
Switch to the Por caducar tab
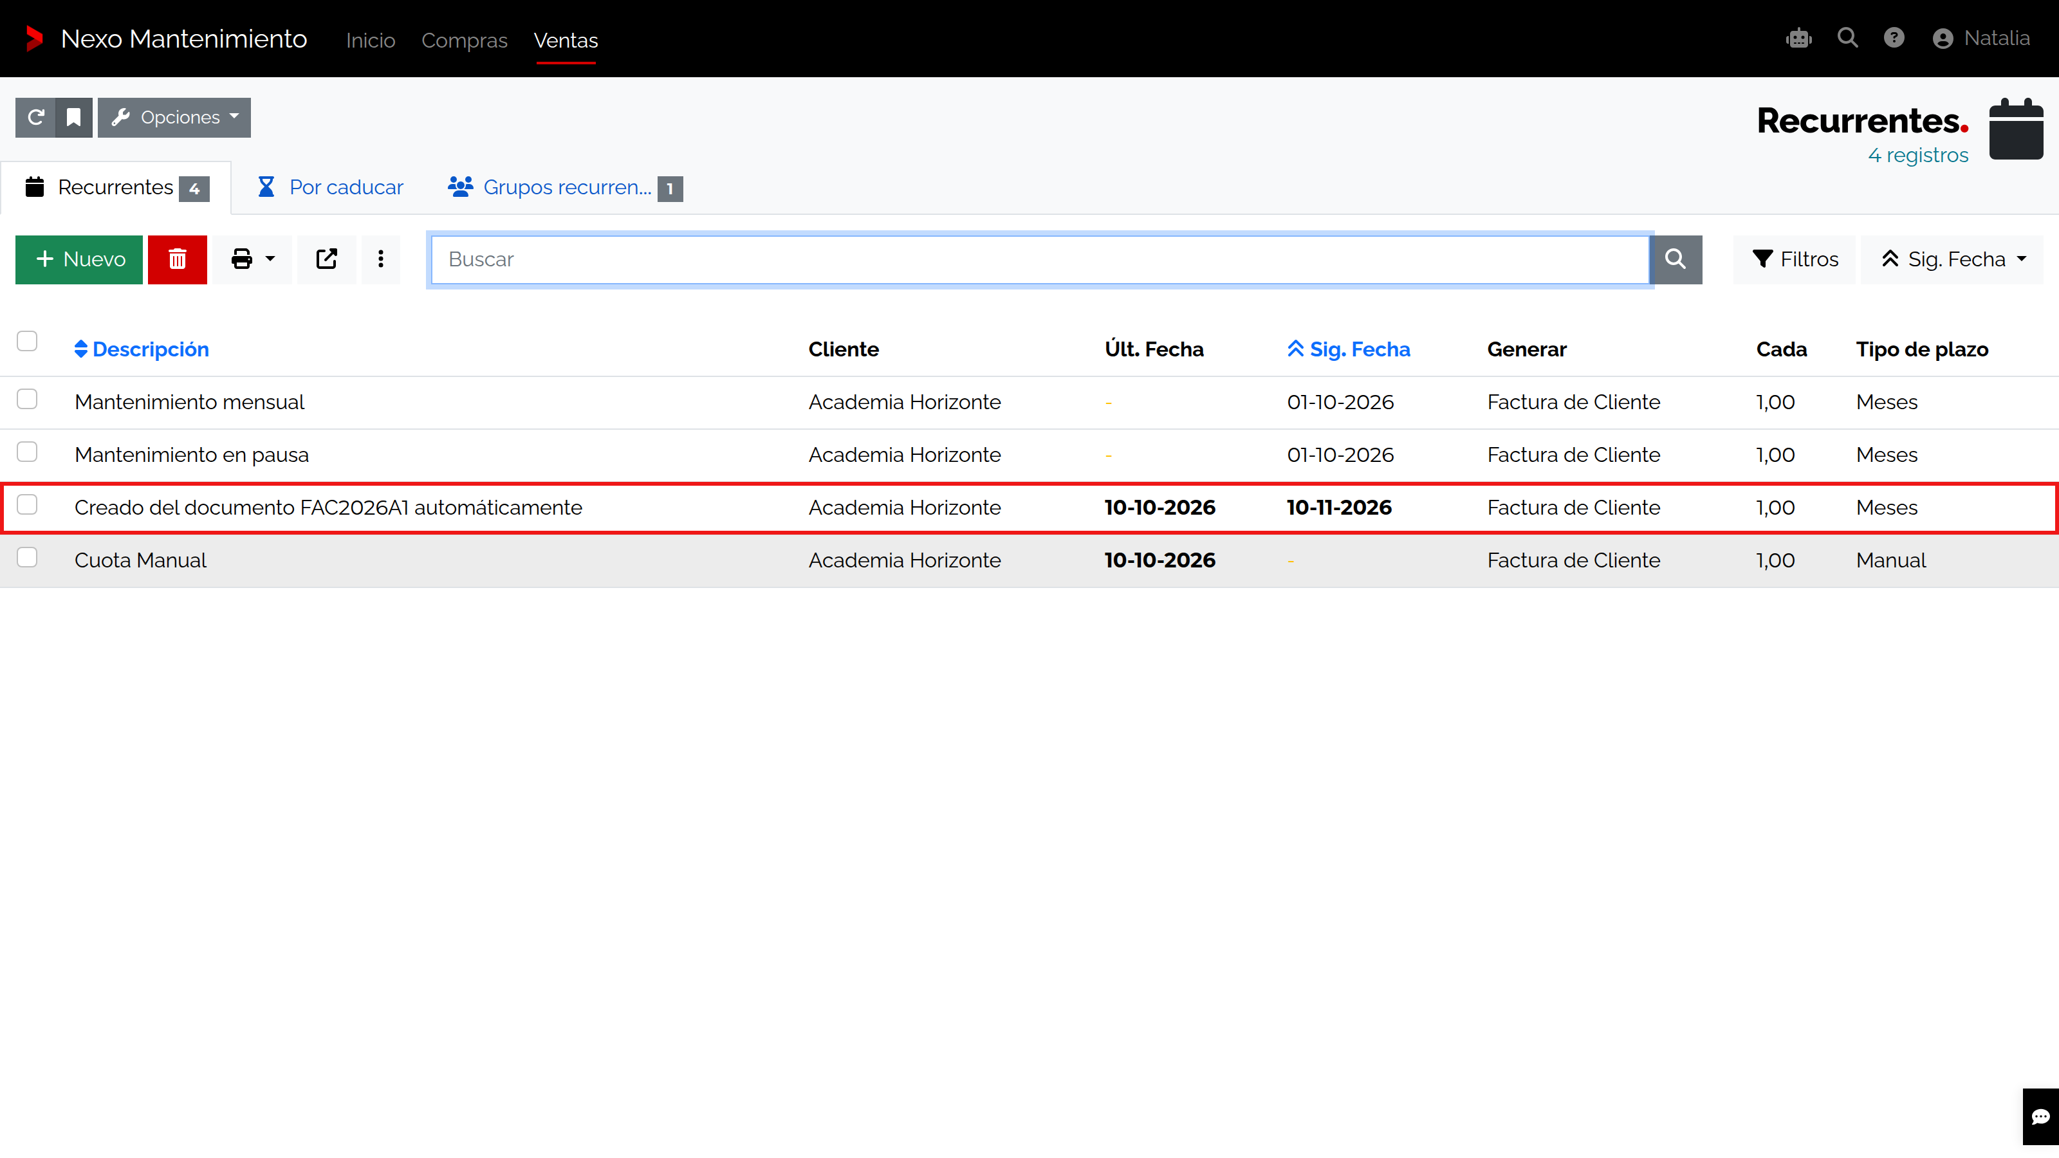tap(331, 187)
